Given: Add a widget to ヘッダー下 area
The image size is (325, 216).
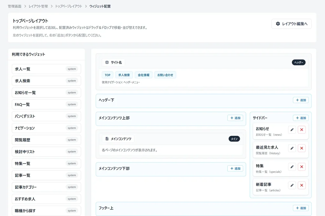Looking at the screenshot, I should click(301, 100).
